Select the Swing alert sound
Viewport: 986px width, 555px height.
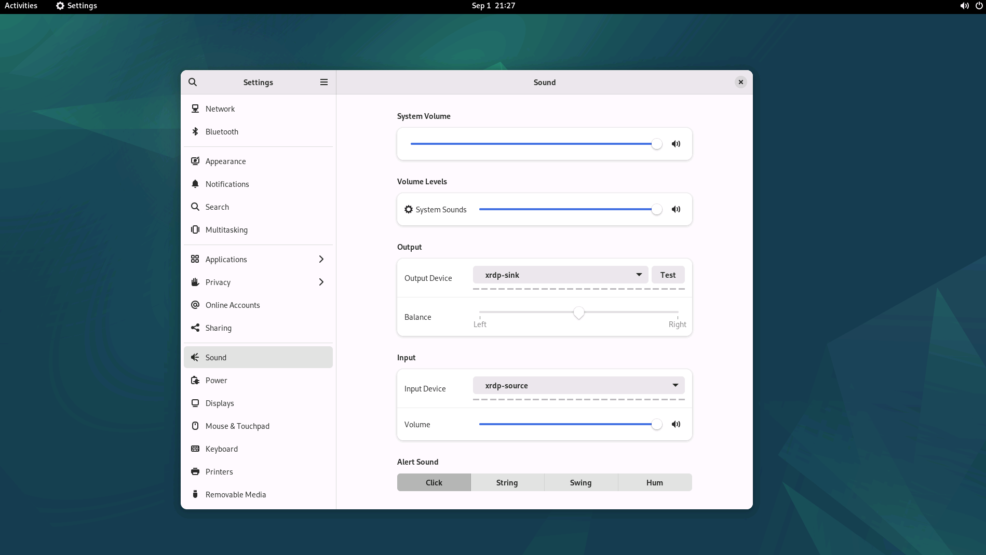coord(581,482)
